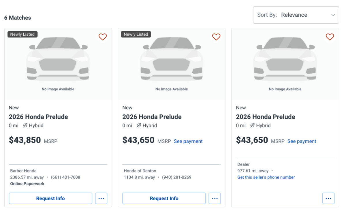The width and height of the screenshot is (346, 213).
Task: Click Get this seller's phone number
Action: [x=266, y=177]
